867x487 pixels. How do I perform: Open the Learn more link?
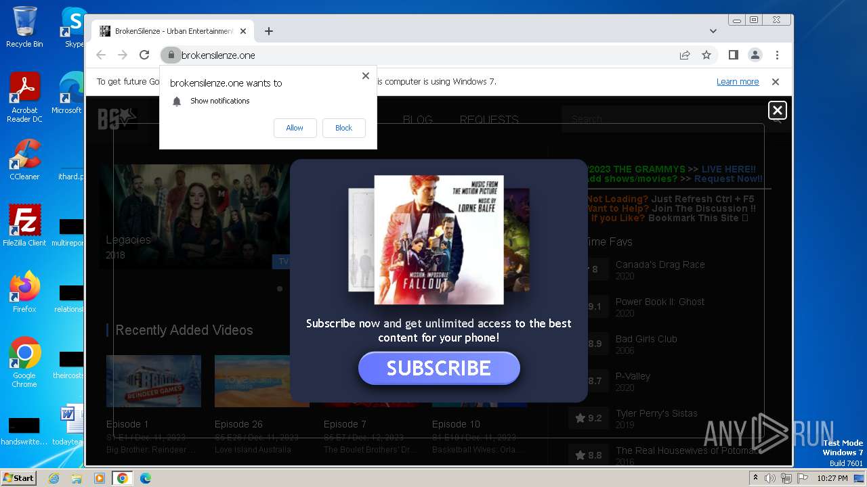pyautogui.click(x=738, y=82)
